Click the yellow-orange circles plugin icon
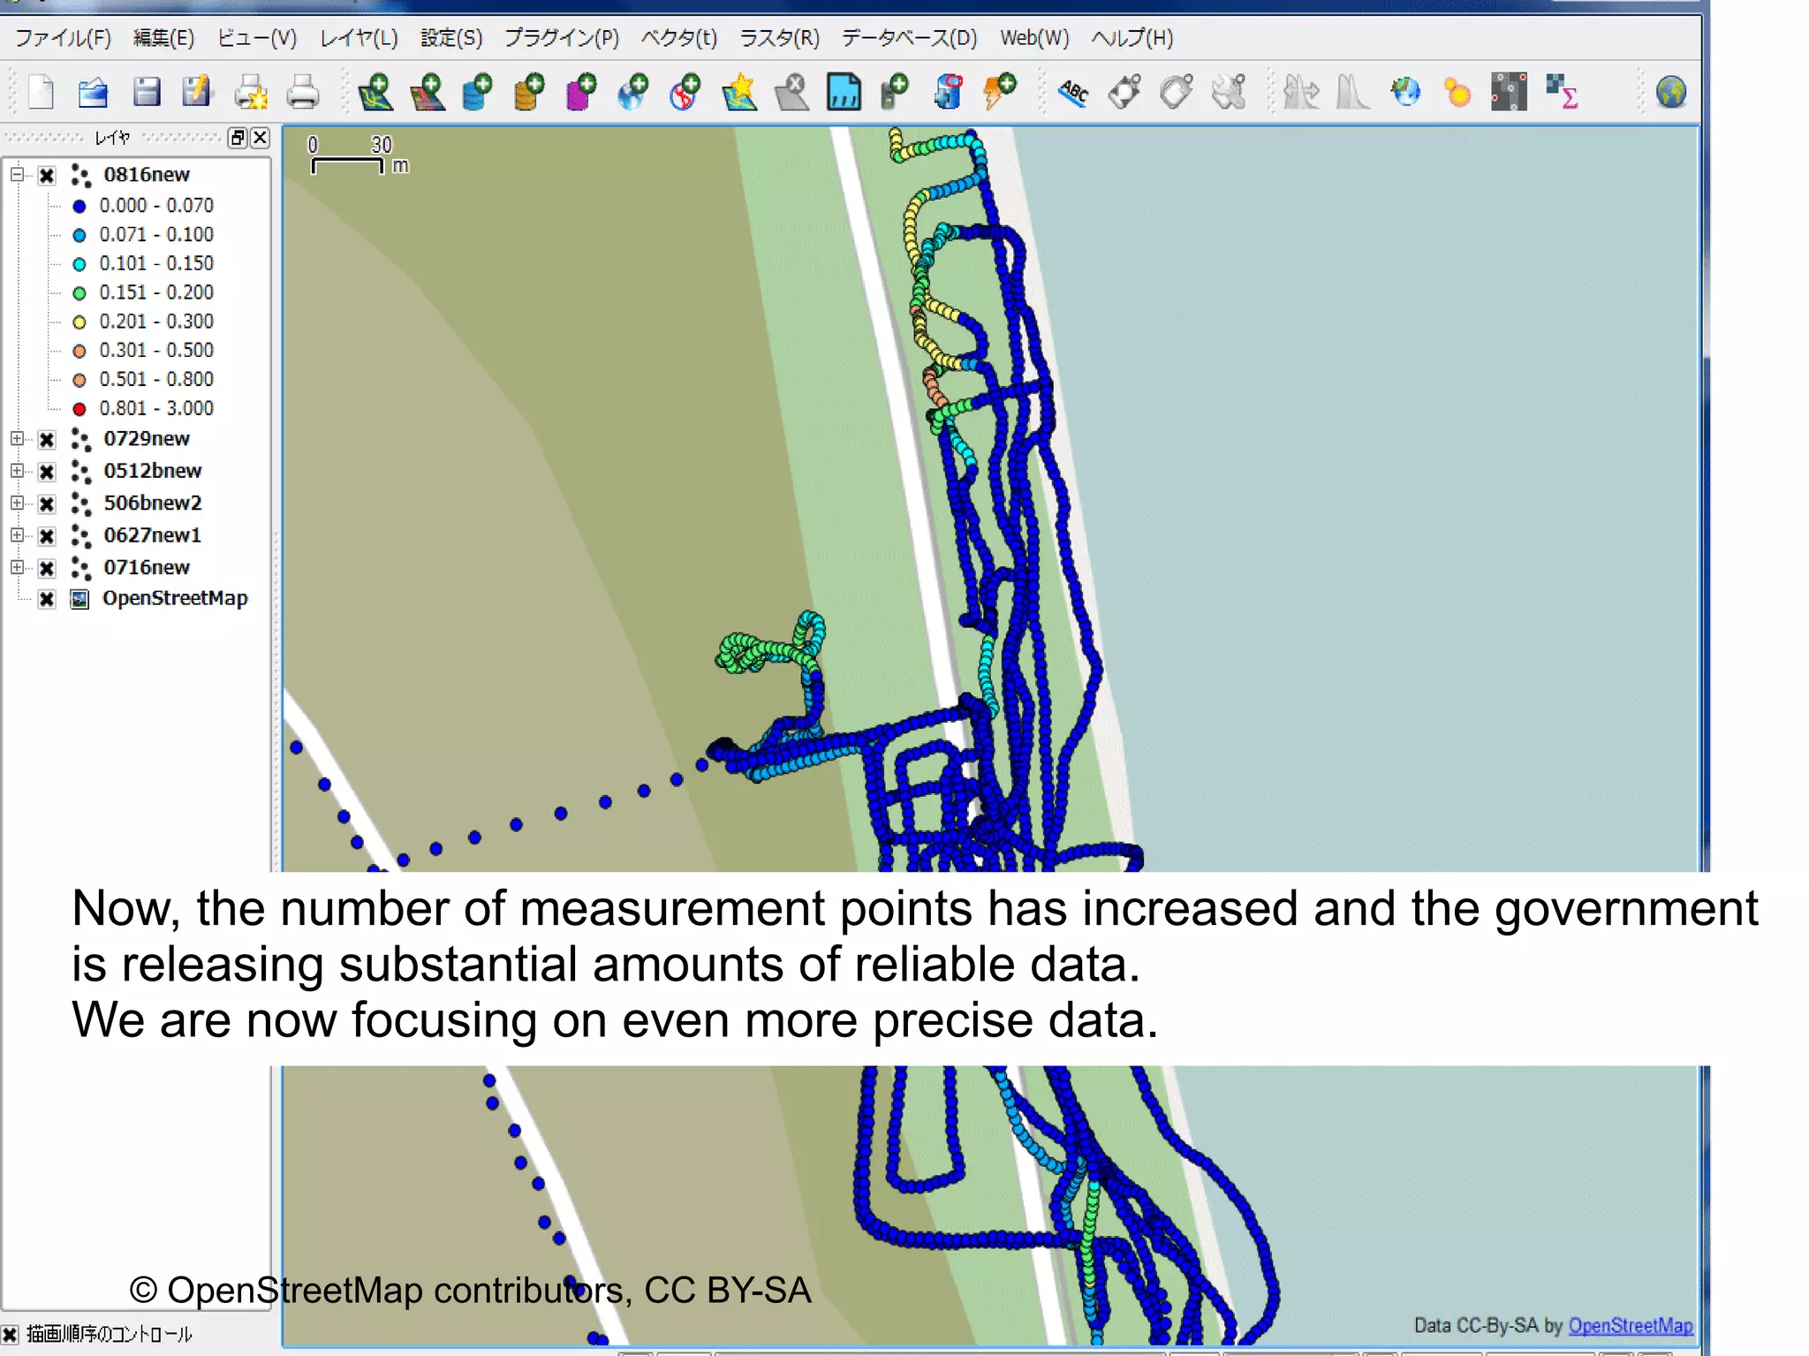Image resolution: width=1809 pixels, height=1356 pixels. pyautogui.click(x=1457, y=92)
